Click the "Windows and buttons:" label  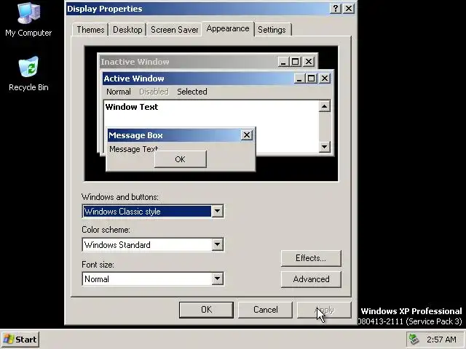pos(120,197)
